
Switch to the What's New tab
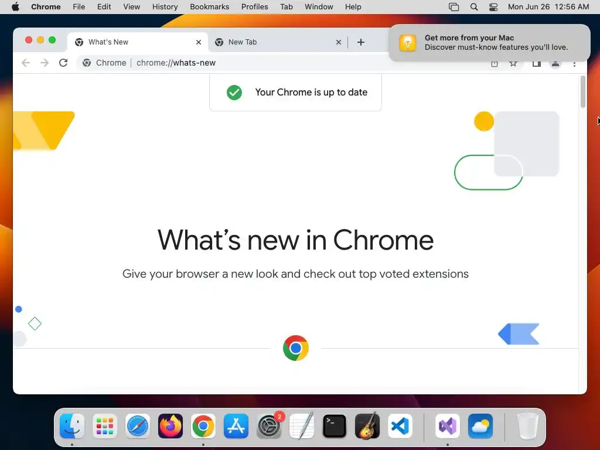pos(138,42)
